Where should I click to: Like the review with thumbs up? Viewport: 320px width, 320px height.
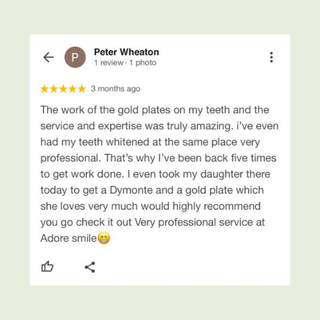point(47,266)
